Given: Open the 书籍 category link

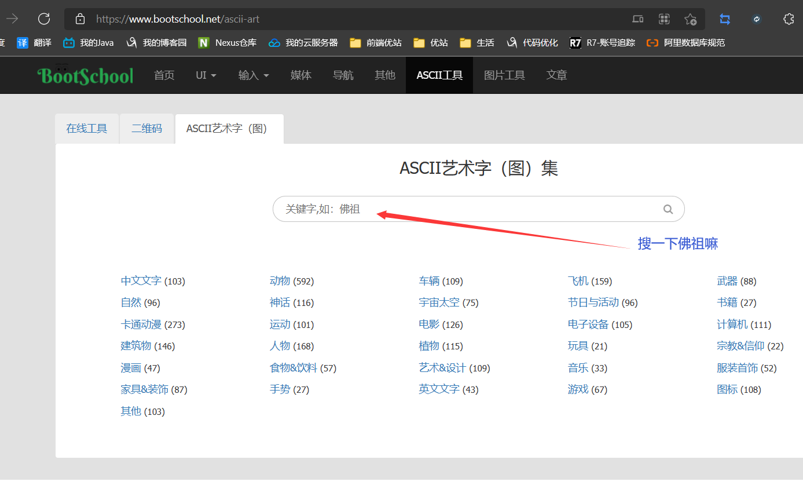Looking at the screenshot, I should click(727, 302).
